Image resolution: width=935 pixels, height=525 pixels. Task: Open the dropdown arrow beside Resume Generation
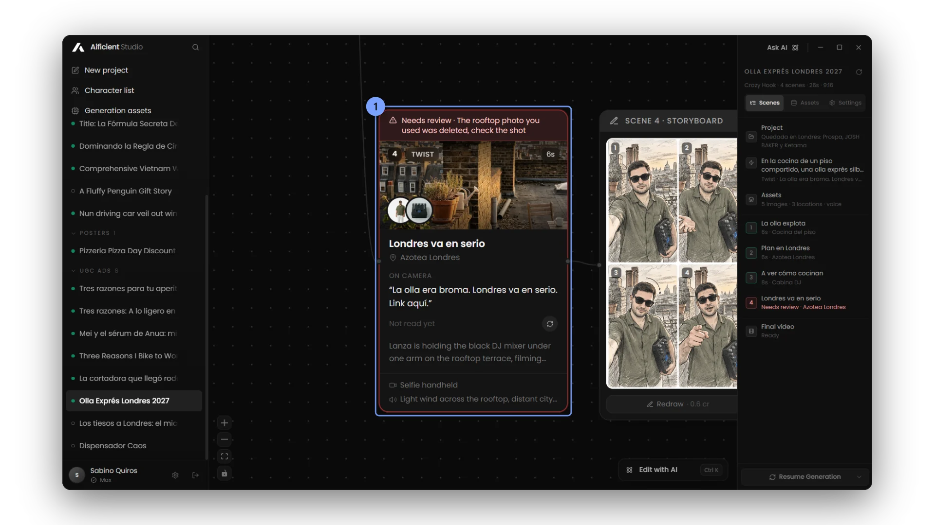(x=859, y=477)
